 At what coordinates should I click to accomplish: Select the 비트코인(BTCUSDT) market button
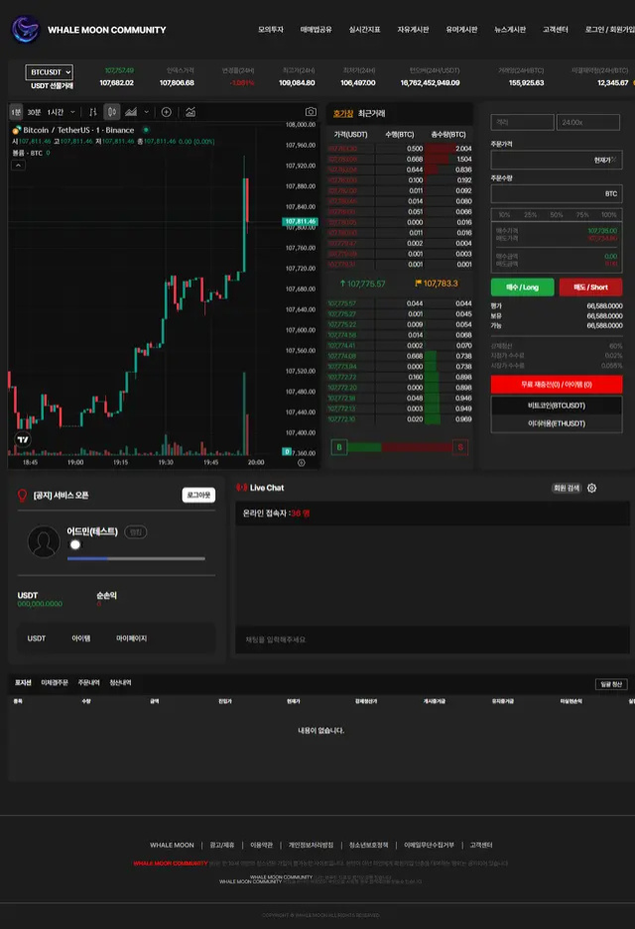click(557, 406)
